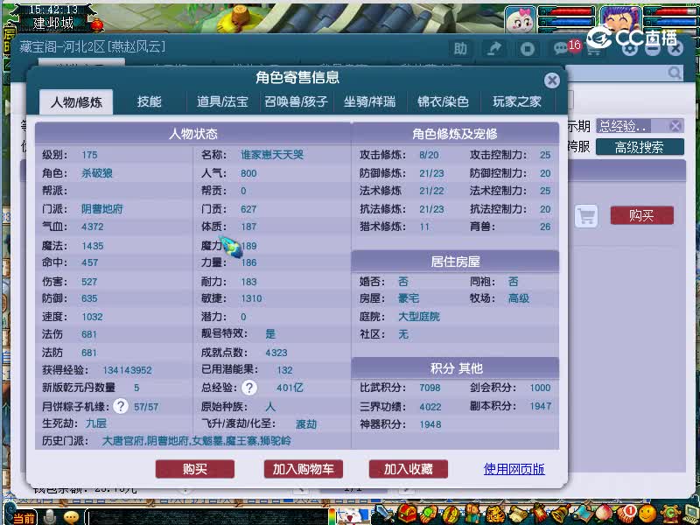The width and height of the screenshot is (700, 525).
Task: Click the 当前 channel button
Action: click(23, 518)
